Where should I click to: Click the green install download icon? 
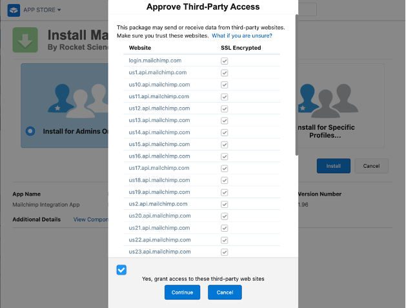click(x=25, y=40)
